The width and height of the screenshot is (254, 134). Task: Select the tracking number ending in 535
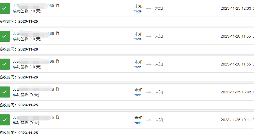click(33, 6)
